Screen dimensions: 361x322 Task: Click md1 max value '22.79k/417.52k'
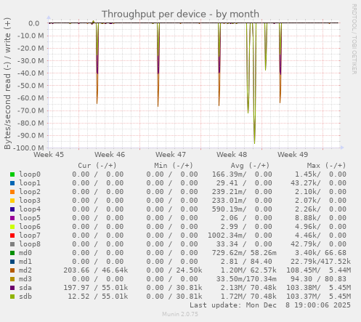[321, 262]
